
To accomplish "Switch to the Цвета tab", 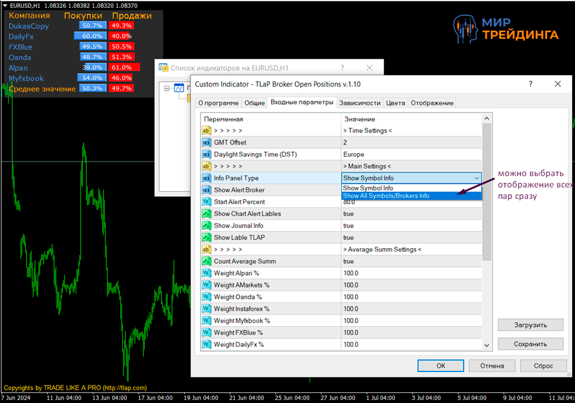I will pyautogui.click(x=396, y=103).
